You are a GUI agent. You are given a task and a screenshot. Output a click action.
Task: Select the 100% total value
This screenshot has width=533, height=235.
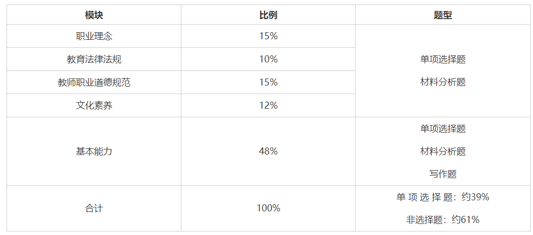pyautogui.click(x=268, y=208)
